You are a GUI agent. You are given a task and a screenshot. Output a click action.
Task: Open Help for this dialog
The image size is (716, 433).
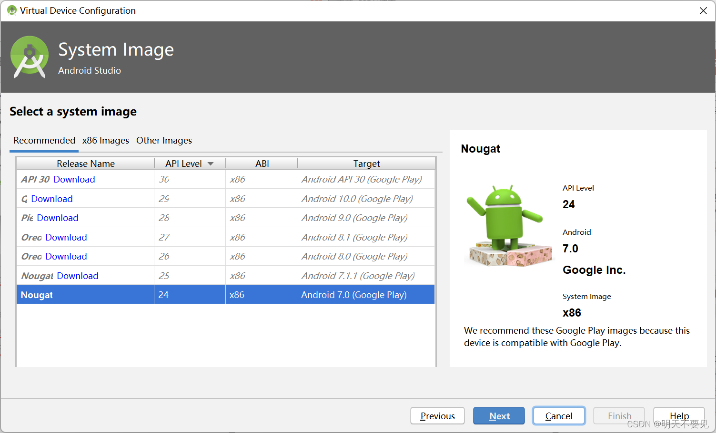pos(679,415)
